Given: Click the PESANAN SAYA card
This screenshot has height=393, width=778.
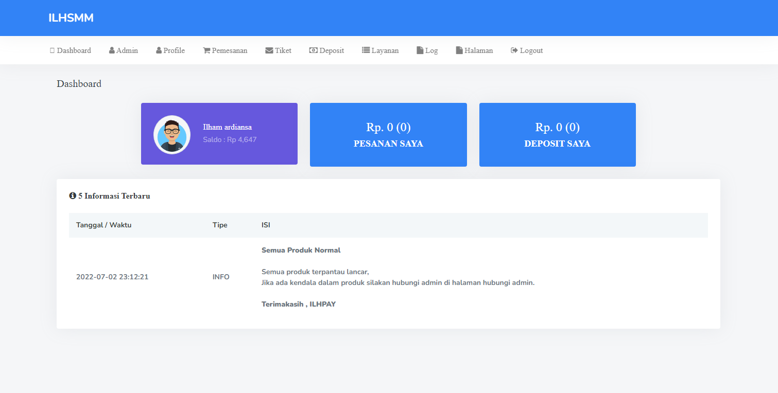Looking at the screenshot, I should click(388, 135).
